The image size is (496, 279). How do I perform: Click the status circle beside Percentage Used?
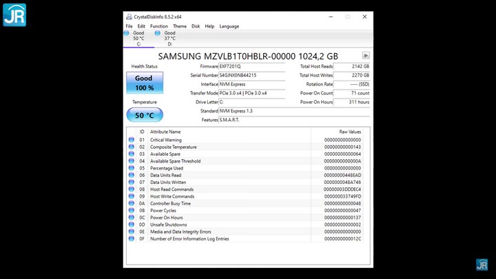[x=132, y=168]
